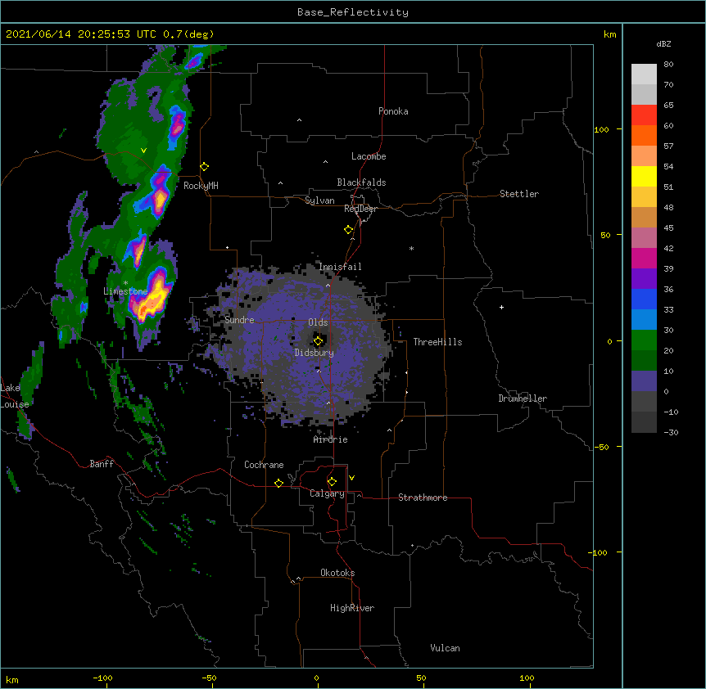Click the Olds label
The height and width of the screenshot is (689, 706).
318,322
